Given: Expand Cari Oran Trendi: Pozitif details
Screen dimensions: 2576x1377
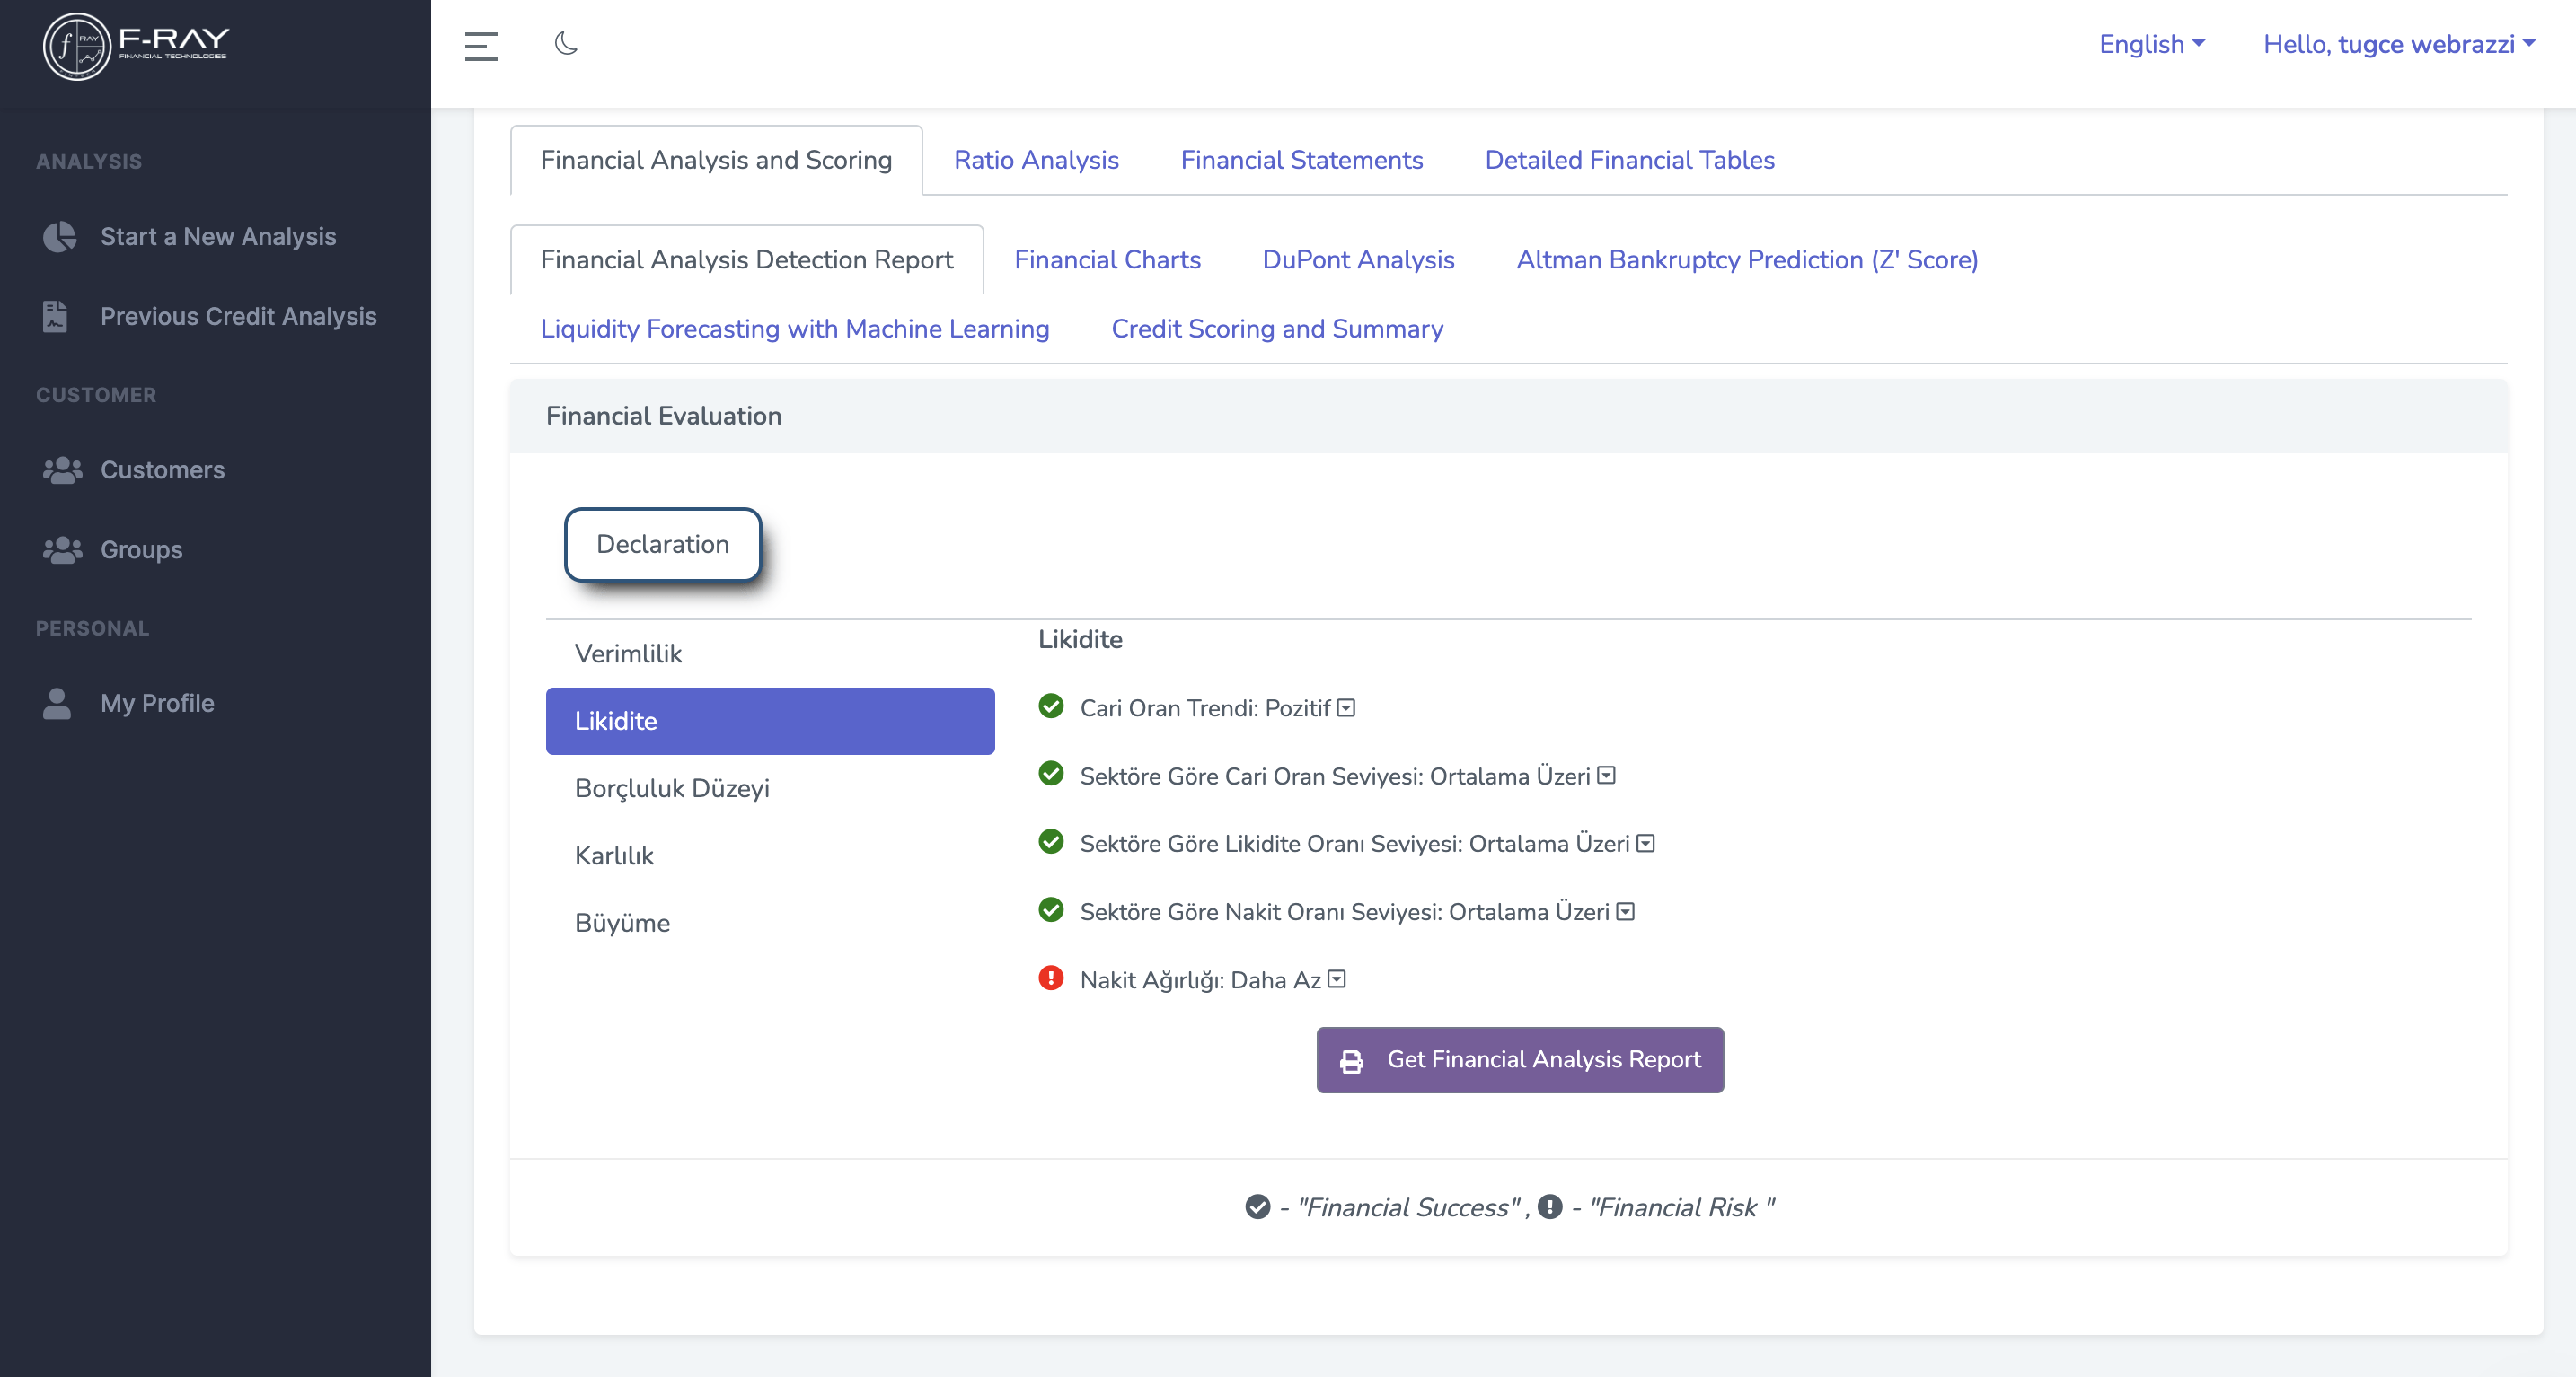Looking at the screenshot, I should [1347, 707].
